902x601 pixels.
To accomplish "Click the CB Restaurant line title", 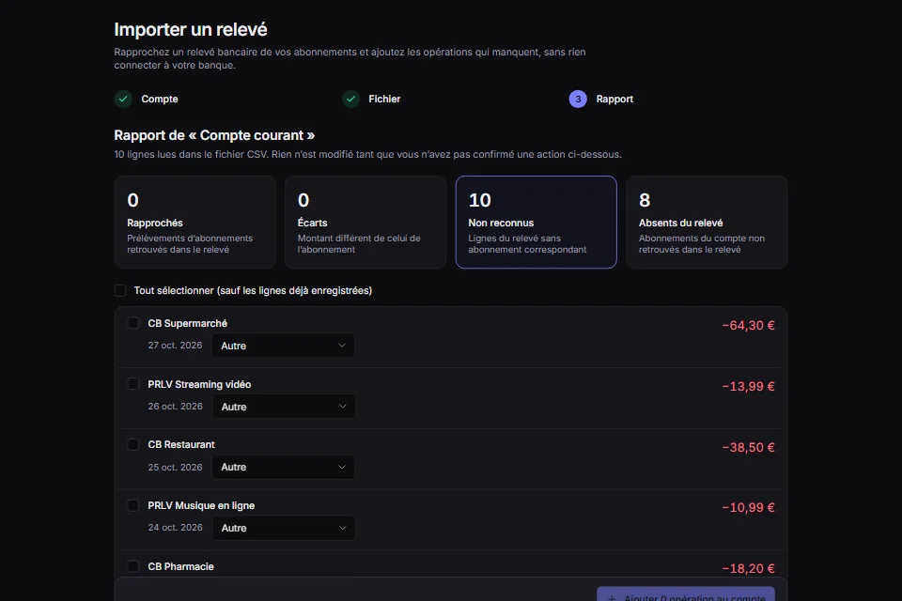I will (181, 444).
